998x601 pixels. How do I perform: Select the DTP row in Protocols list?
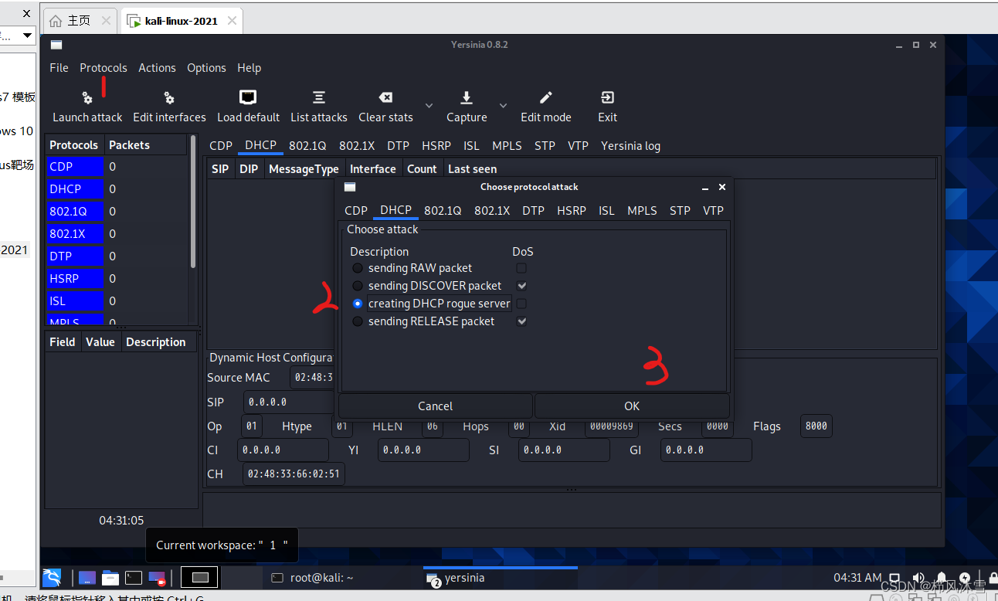point(116,256)
